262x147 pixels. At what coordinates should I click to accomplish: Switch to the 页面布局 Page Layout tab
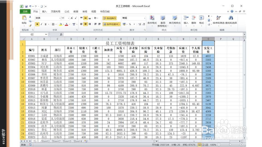(55, 11)
